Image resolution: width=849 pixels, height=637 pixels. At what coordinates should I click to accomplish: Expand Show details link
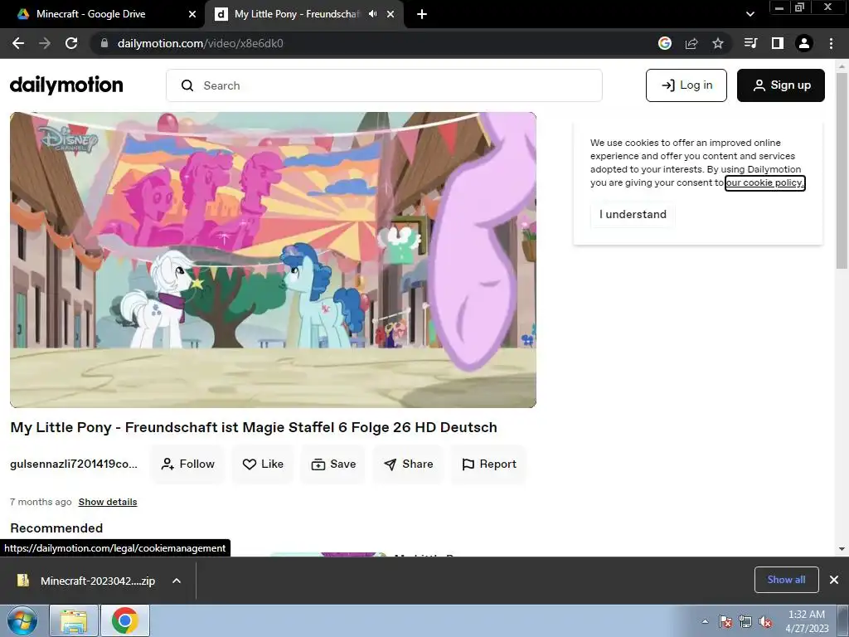(x=108, y=502)
